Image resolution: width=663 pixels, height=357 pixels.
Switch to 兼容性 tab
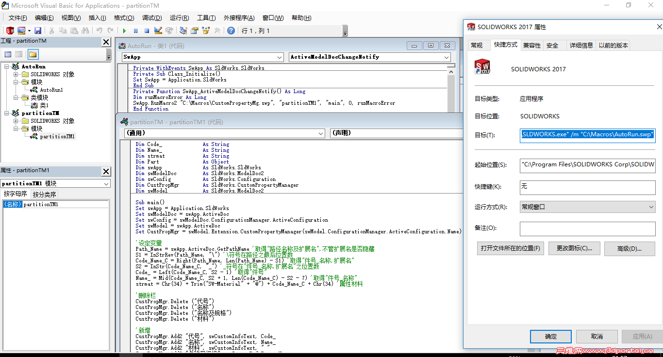531,46
